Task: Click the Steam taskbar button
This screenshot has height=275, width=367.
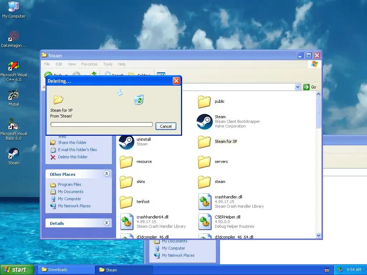Action: coord(124,270)
